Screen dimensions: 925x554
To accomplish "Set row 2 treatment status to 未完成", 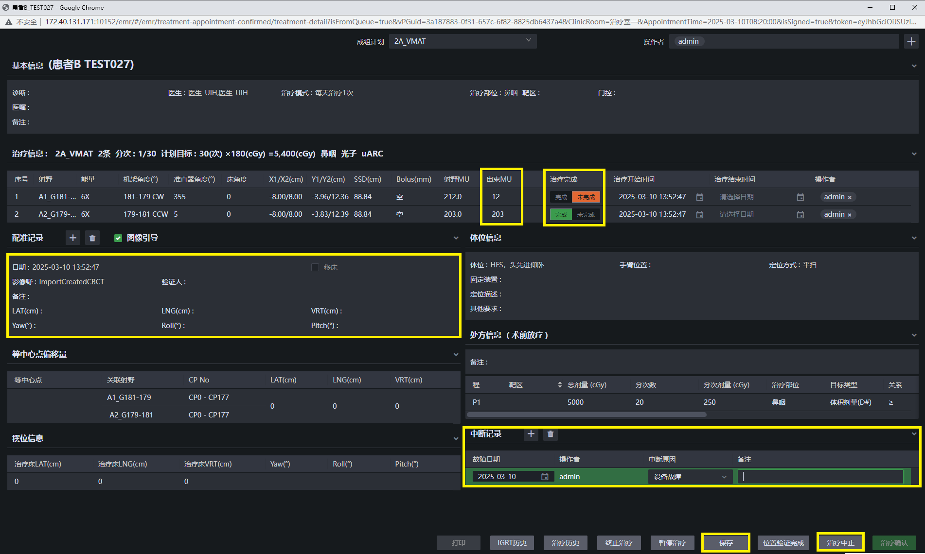I will (586, 214).
